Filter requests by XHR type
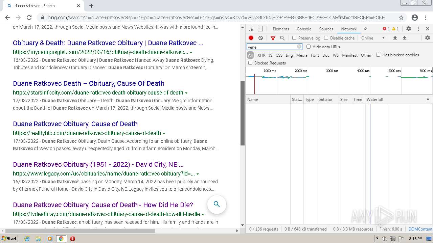433x243 pixels. pyautogui.click(x=261, y=55)
